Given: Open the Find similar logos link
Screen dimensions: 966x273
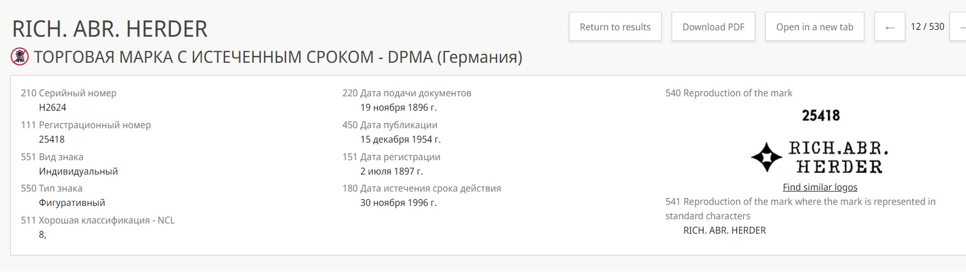Looking at the screenshot, I should tap(820, 187).
